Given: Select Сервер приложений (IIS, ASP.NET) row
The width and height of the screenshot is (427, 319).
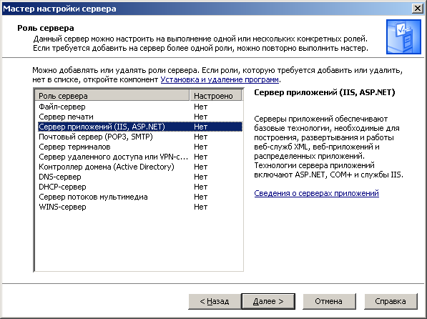Looking at the screenshot, I should 139,127.
